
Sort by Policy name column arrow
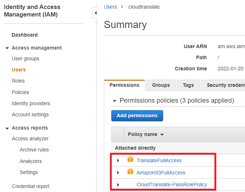pyautogui.click(x=162, y=135)
